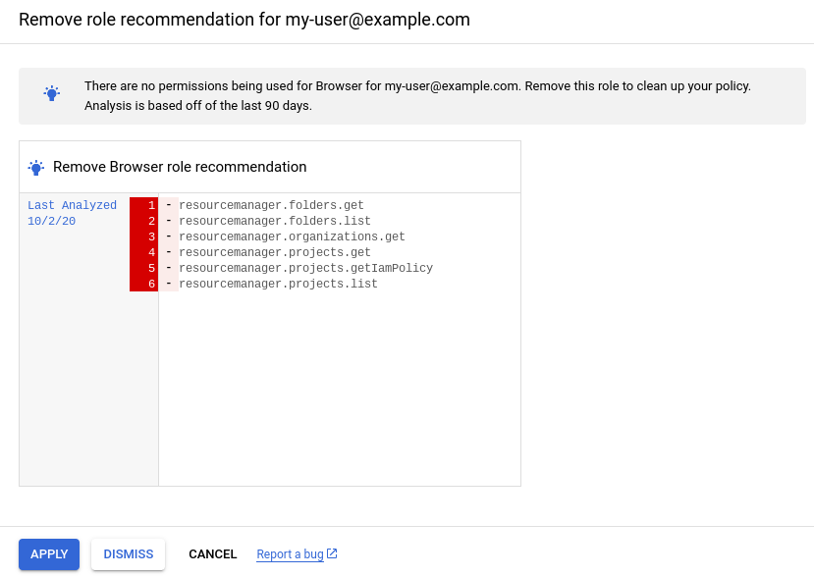814x577 pixels.
Task: Click the Last Analyzed 10/2/20 label
Action: [72, 213]
